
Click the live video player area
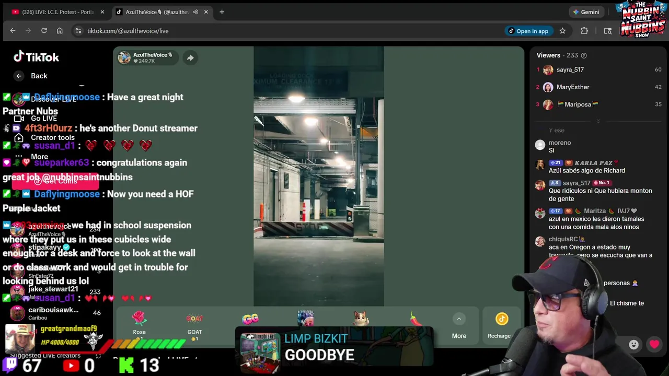click(319, 176)
